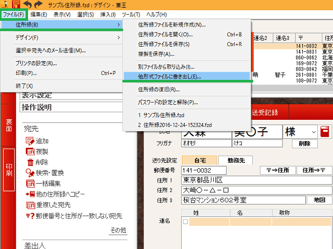333x249 pixels.
Task: Open the ヘルプ(H) menu
Action: point(157,15)
